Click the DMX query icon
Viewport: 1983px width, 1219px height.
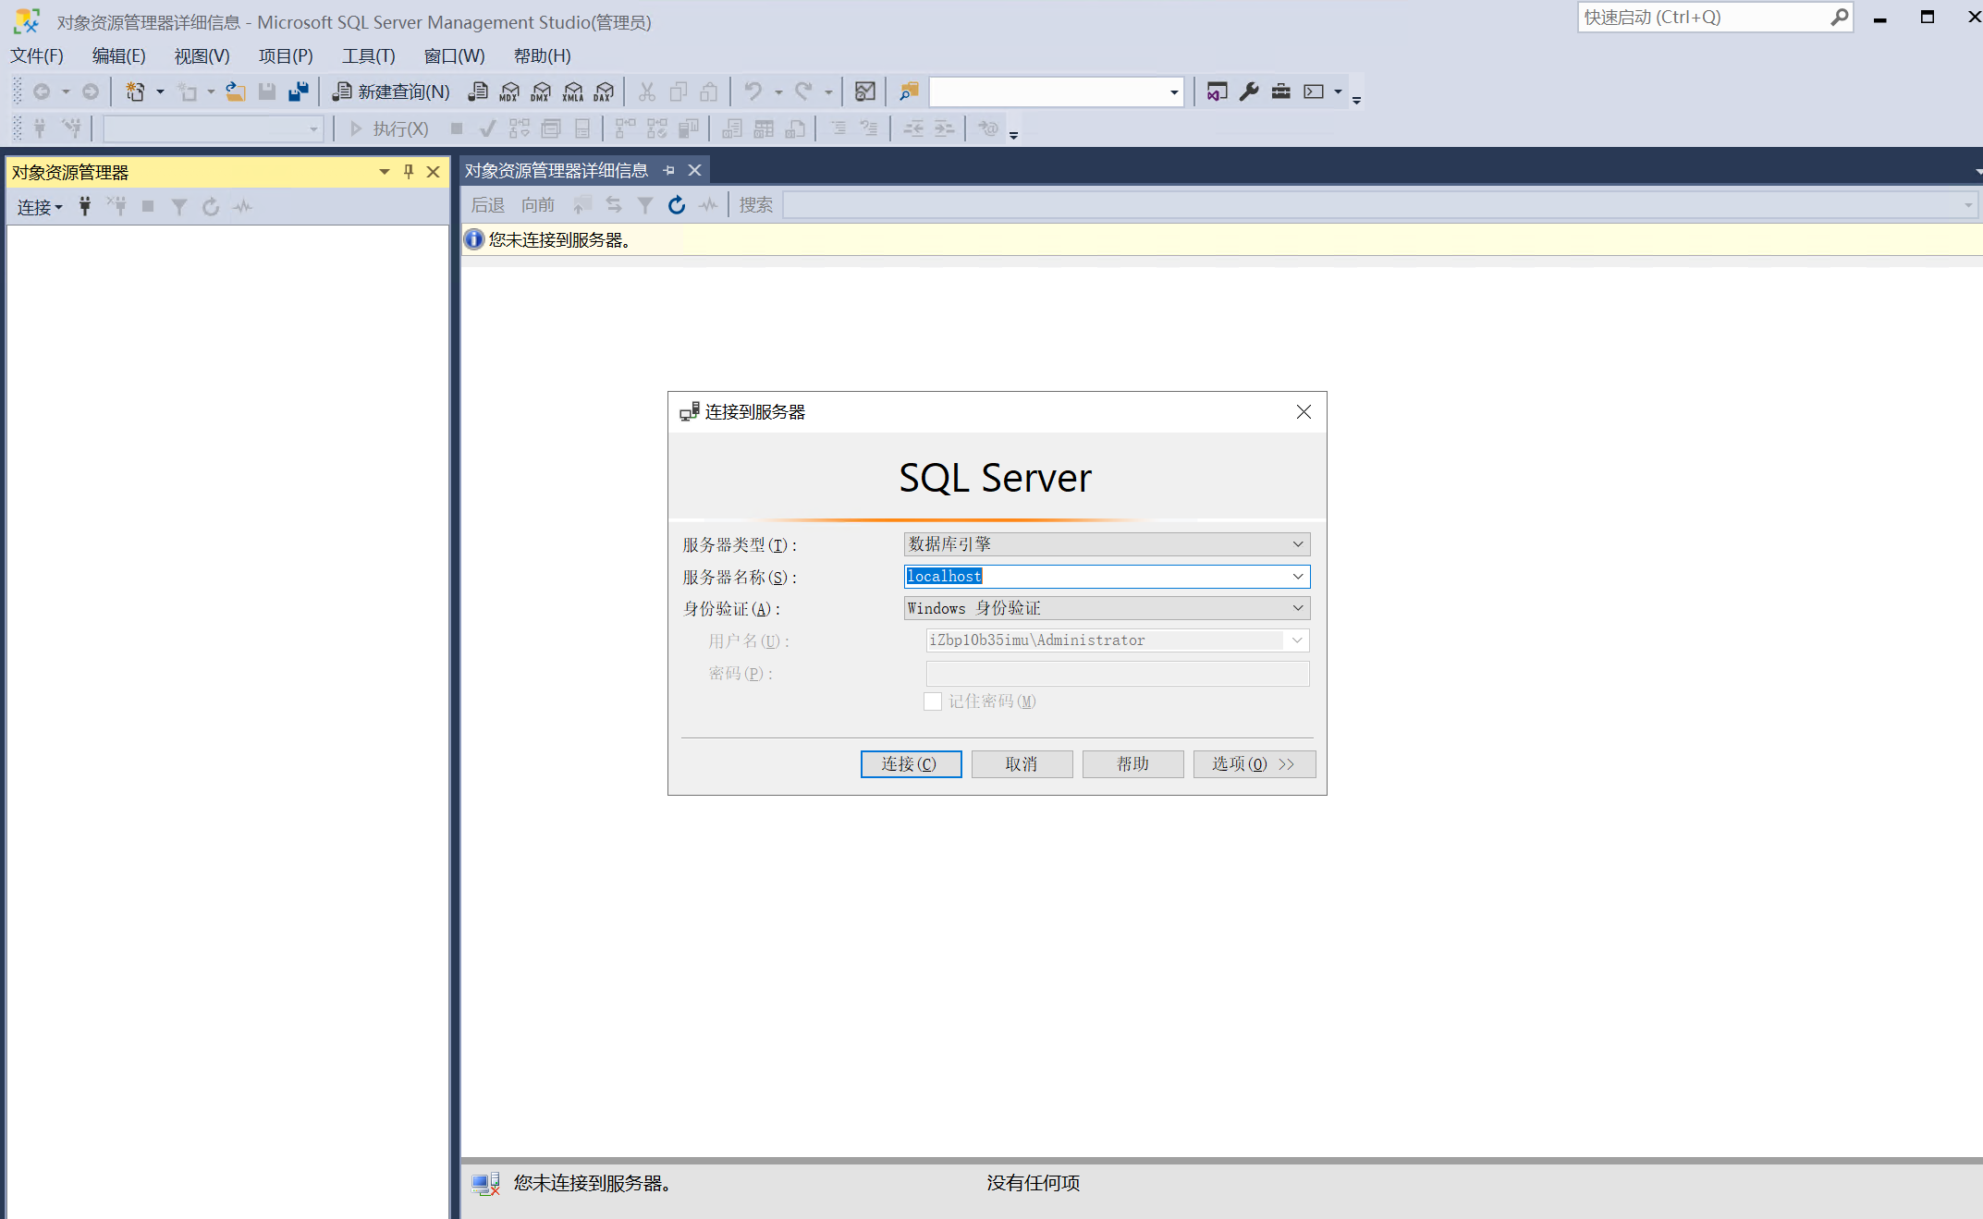[x=541, y=91]
